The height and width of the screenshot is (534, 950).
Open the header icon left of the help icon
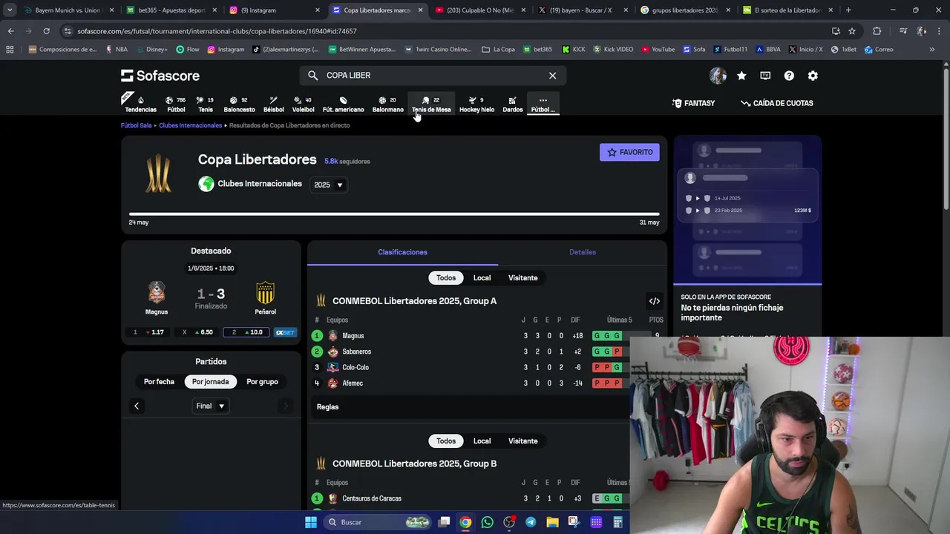click(765, 76)
